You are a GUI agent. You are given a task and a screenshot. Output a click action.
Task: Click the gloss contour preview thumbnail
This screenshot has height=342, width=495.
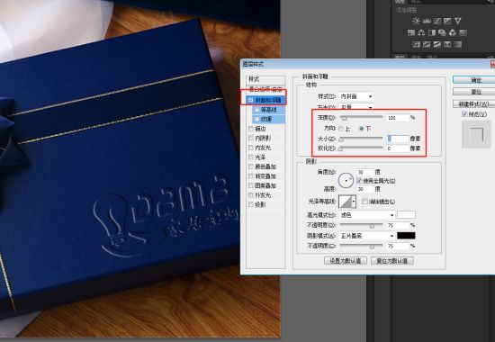pos(345,202)
